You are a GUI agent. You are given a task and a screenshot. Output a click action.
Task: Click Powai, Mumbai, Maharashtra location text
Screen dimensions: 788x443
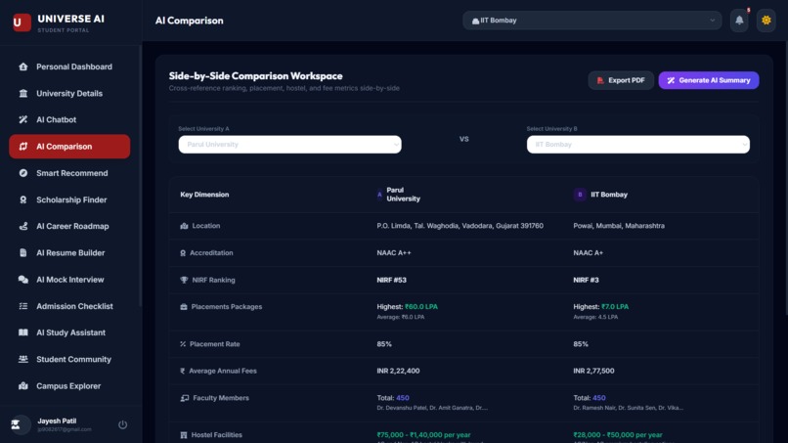(x=619, y=226)
